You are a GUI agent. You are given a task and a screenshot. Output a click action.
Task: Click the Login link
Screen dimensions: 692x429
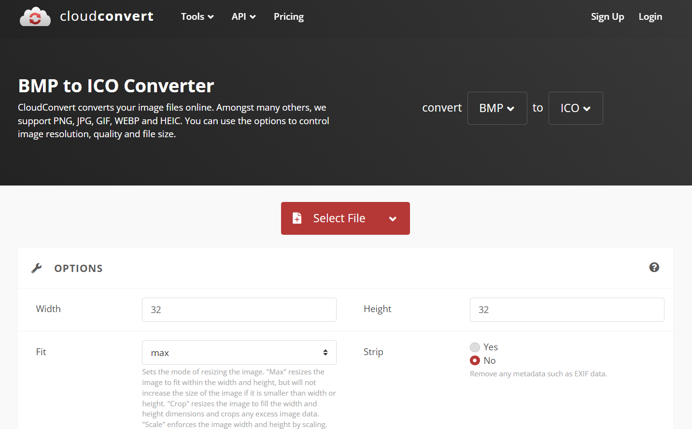[x=650, y=16]
